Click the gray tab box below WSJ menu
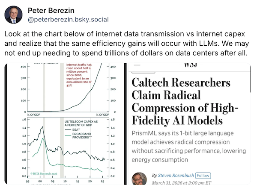This screenshot has width=257, height=188. pos(143,72)
